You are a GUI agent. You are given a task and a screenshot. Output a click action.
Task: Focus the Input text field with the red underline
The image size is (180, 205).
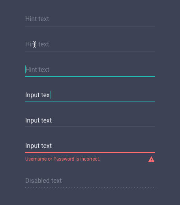(x=90, y=146)
